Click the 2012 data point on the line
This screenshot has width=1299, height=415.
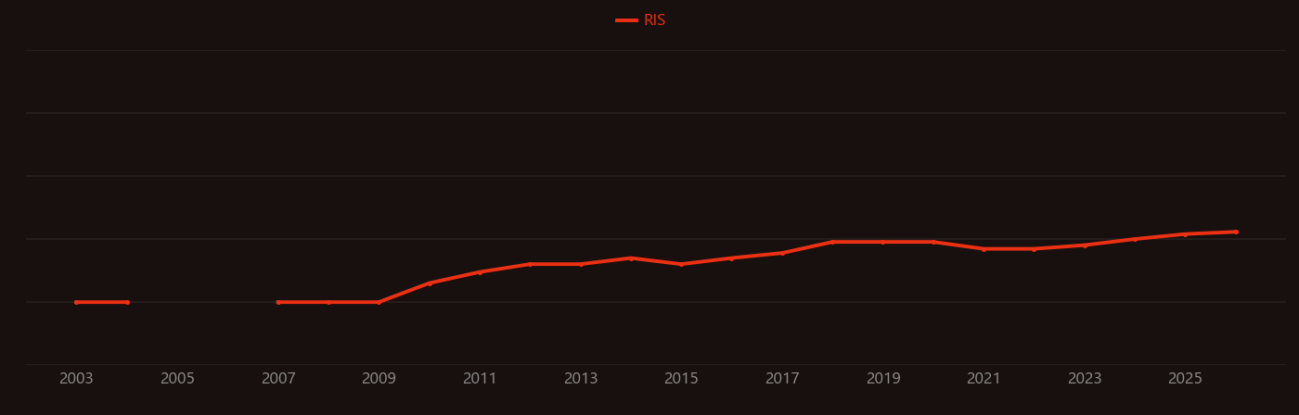coord(530,264)
